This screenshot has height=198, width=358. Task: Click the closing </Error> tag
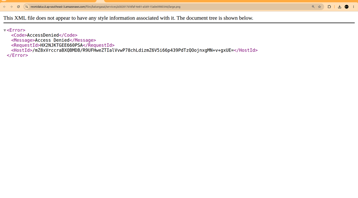(17, 55)
